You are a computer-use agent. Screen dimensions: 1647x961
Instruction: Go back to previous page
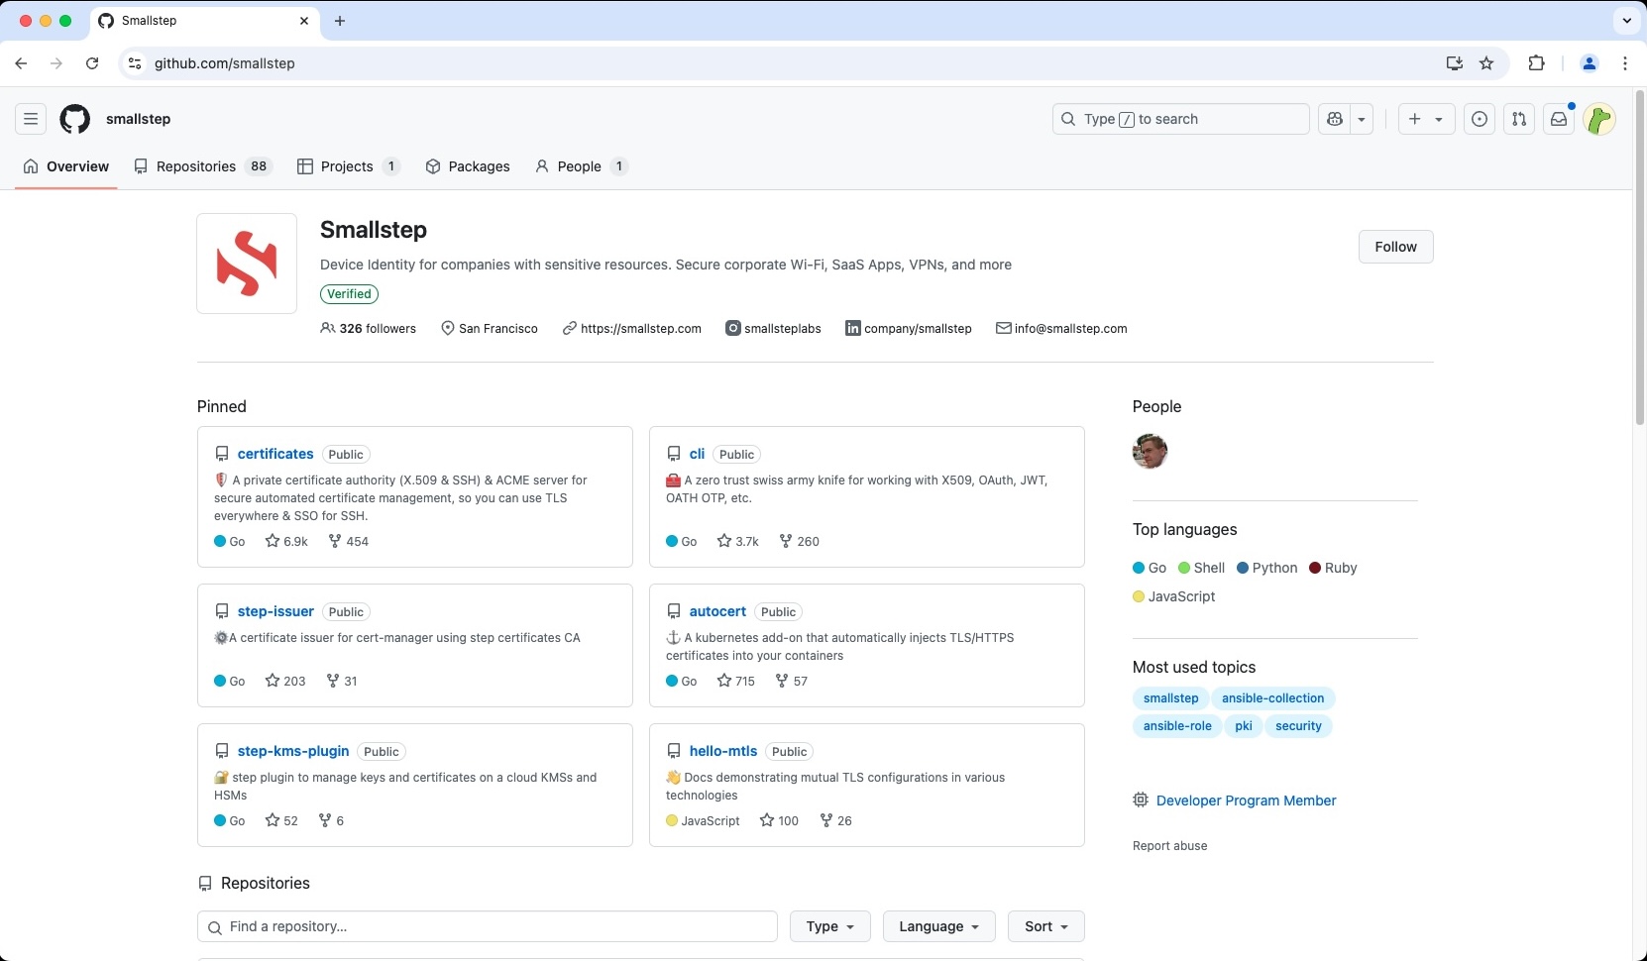pos(21,63)
